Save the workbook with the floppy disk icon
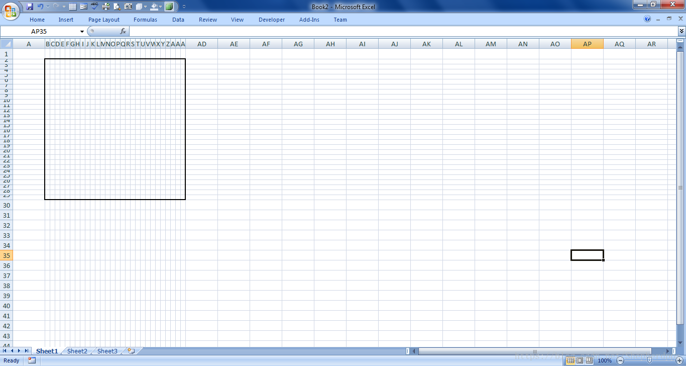The image size is (686, 366). click(30, 7)
